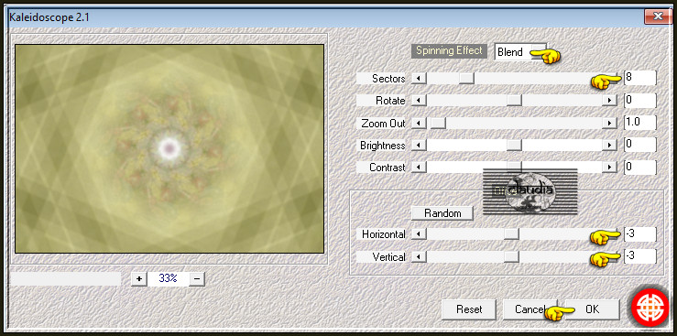
Task: Click the Rotate value field
Action: coord(639,101)
